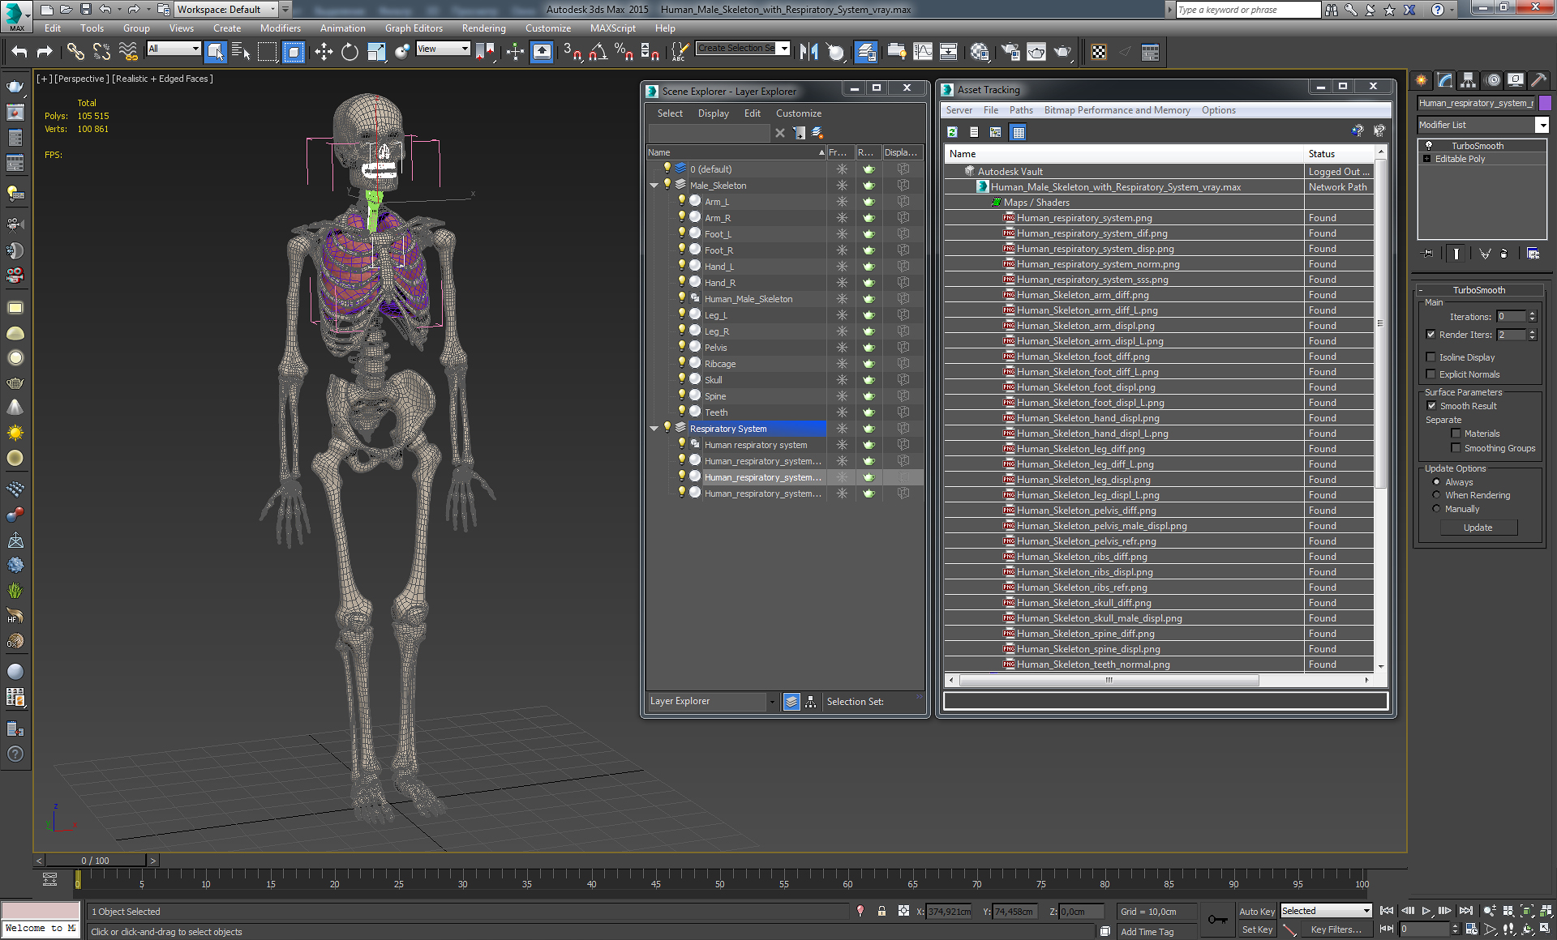Screen dimensions: 1557x940
Task: Toggle Smooth Result checkbox
Action: 1431,405
